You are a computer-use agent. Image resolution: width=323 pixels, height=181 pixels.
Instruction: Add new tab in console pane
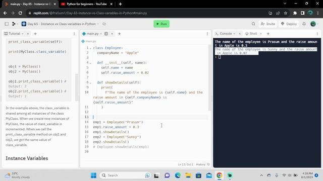click(268, 34)
